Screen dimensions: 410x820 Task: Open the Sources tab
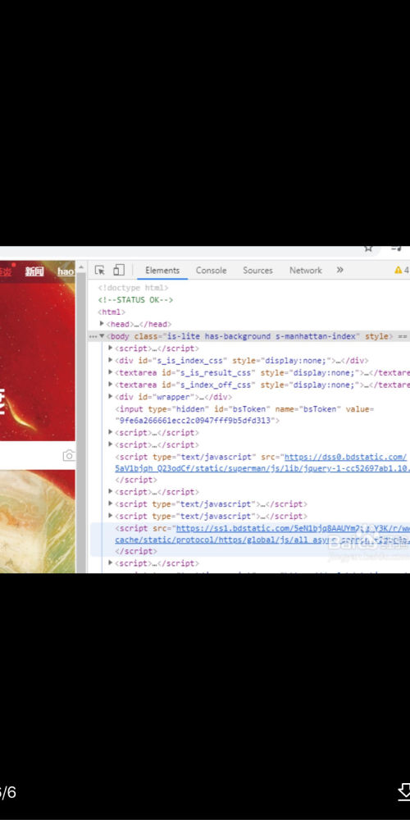tap(257, 271)
